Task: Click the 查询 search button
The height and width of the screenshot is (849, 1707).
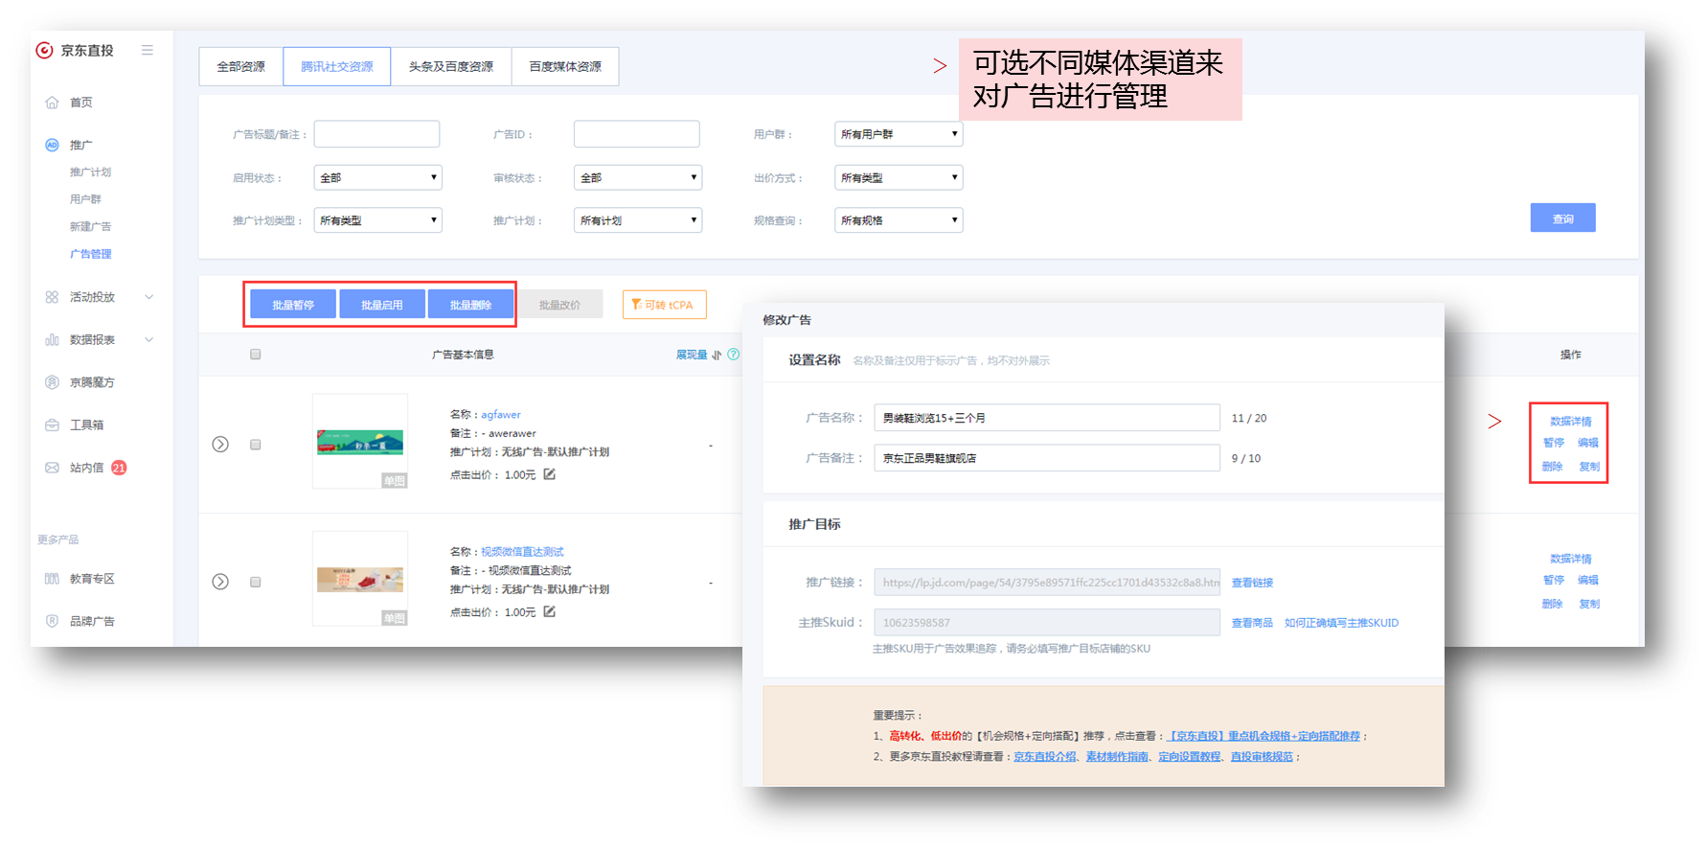Action: click(x=1563, y=218)
